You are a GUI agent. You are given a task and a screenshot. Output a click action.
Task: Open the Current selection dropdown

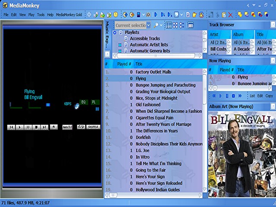(148, 25)
